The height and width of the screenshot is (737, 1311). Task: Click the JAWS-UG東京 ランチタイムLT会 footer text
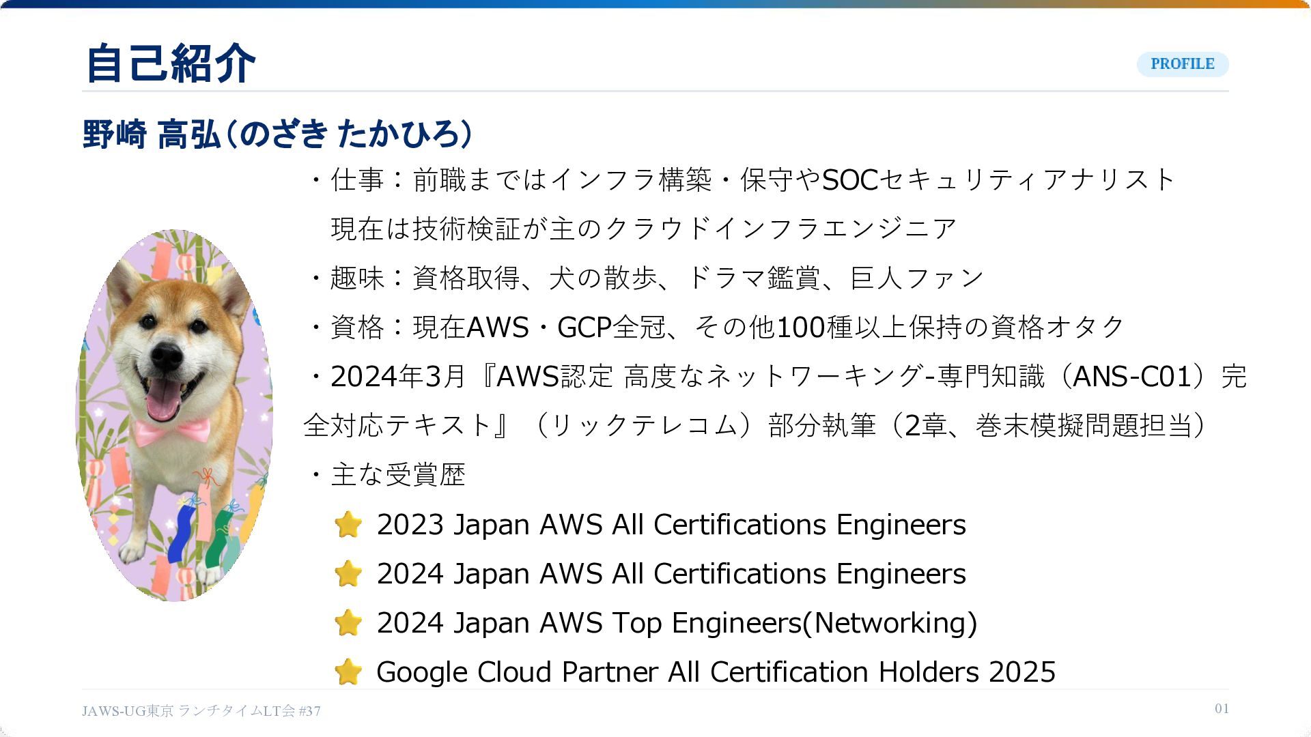click(x=201, y=711)
